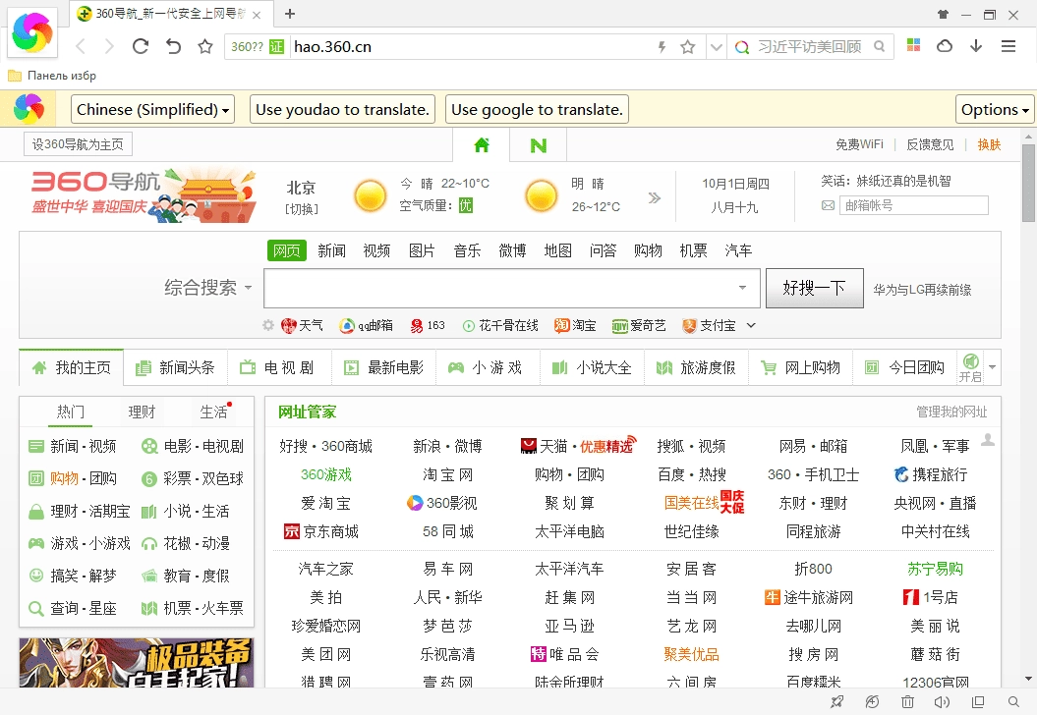Click the undo closed tab icon

point(173,46)
